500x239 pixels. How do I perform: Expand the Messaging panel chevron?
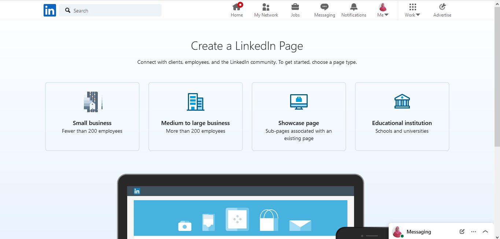coord(485,232)
